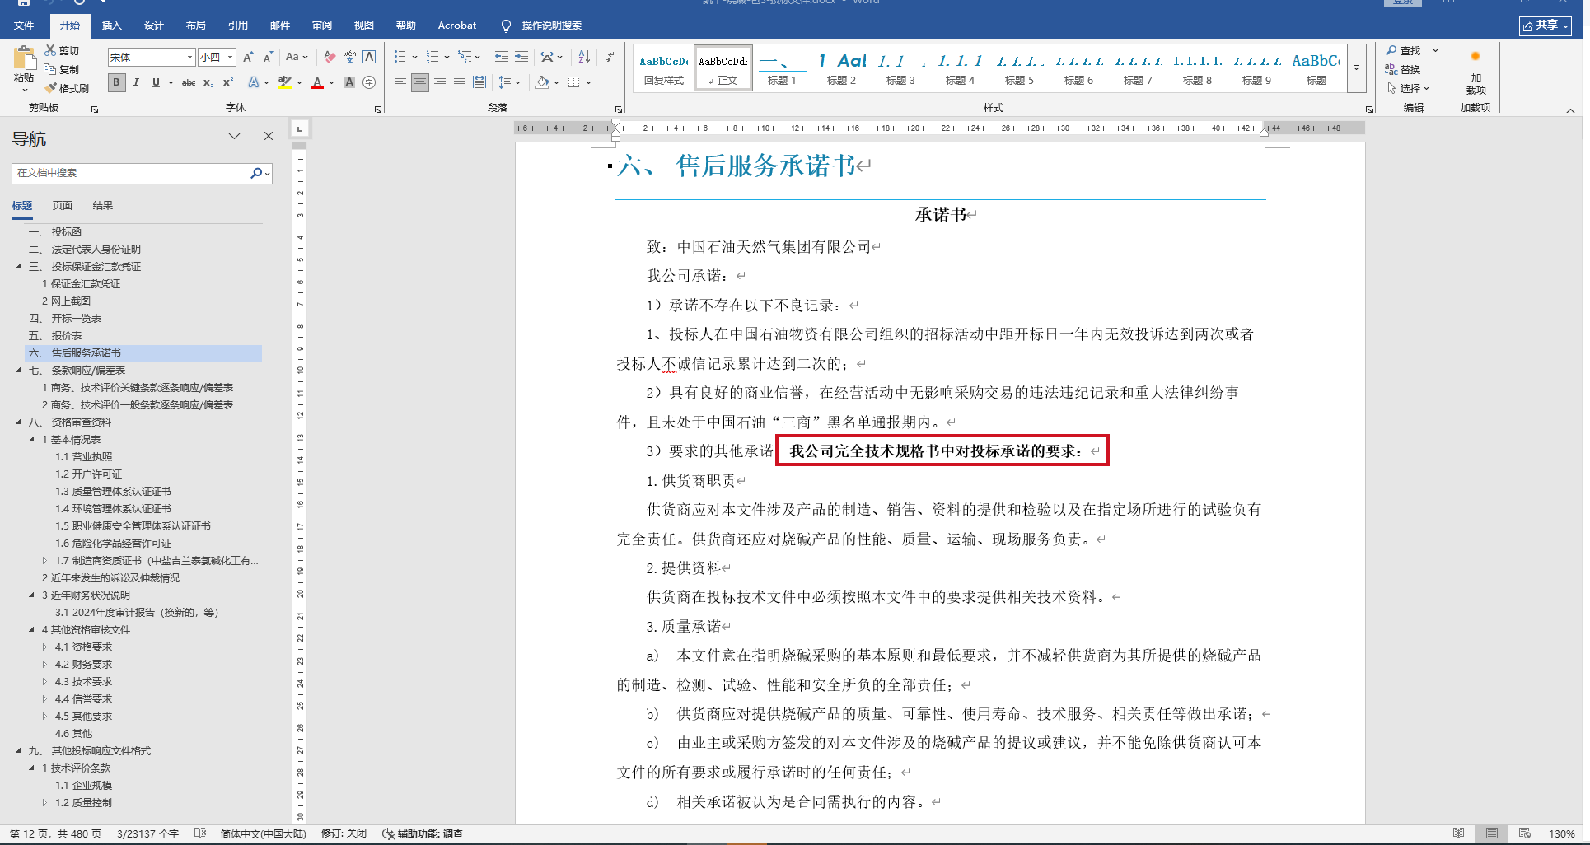
Task: Decrease paragraph indent
Action: pos(501,57)
